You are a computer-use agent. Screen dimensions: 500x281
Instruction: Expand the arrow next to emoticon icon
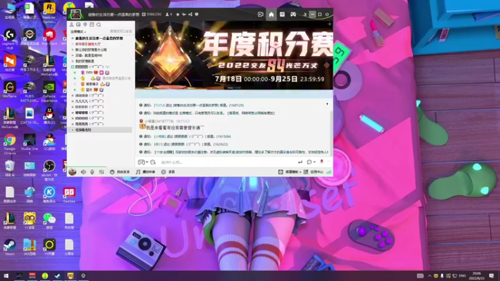pos(147,162)
